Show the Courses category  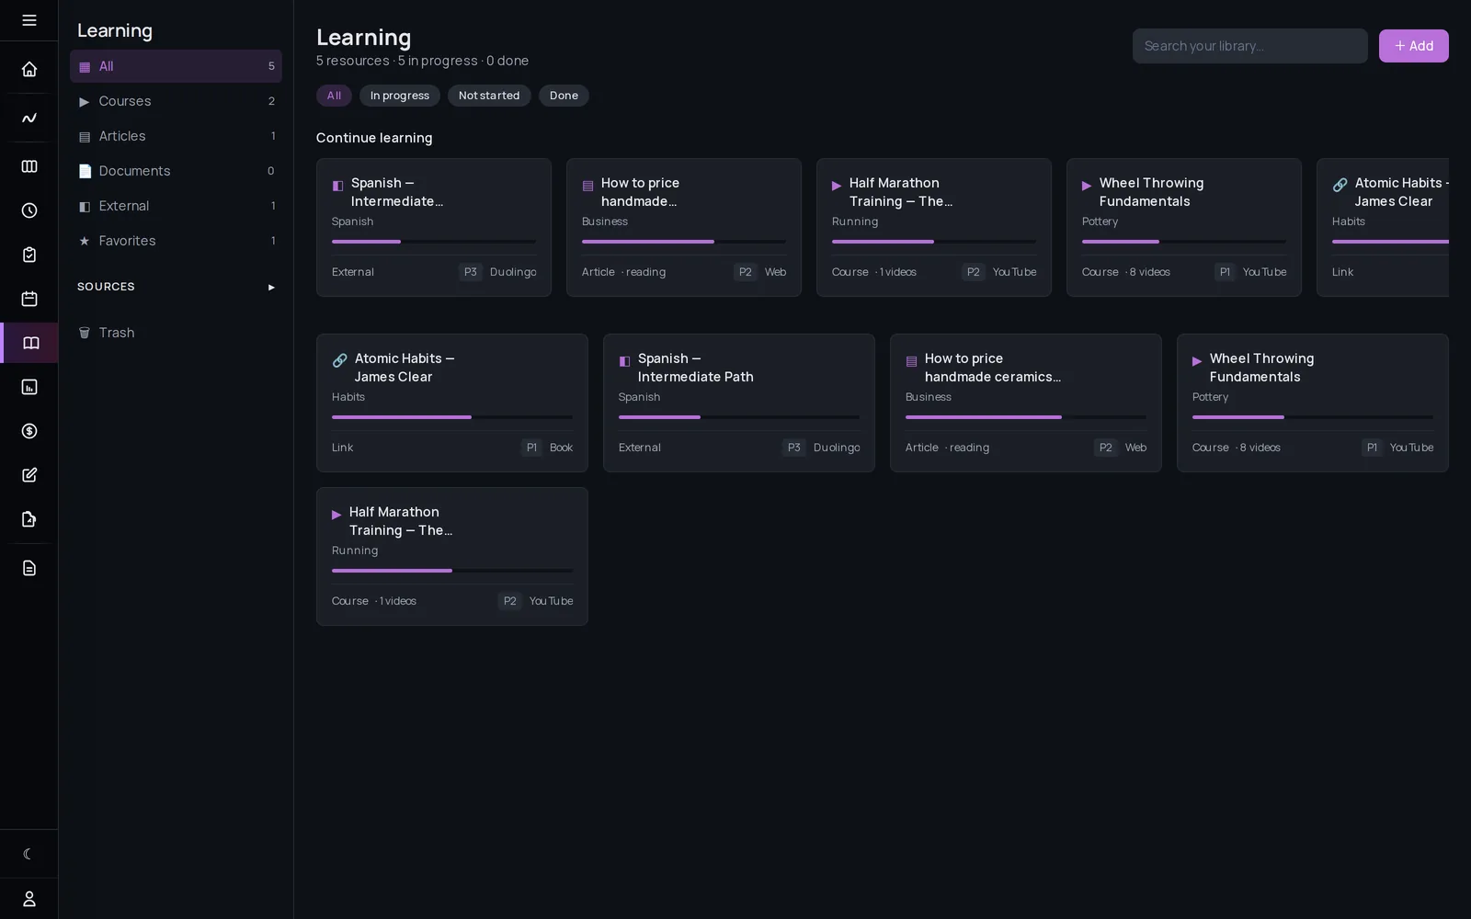(x=176, y=101)
